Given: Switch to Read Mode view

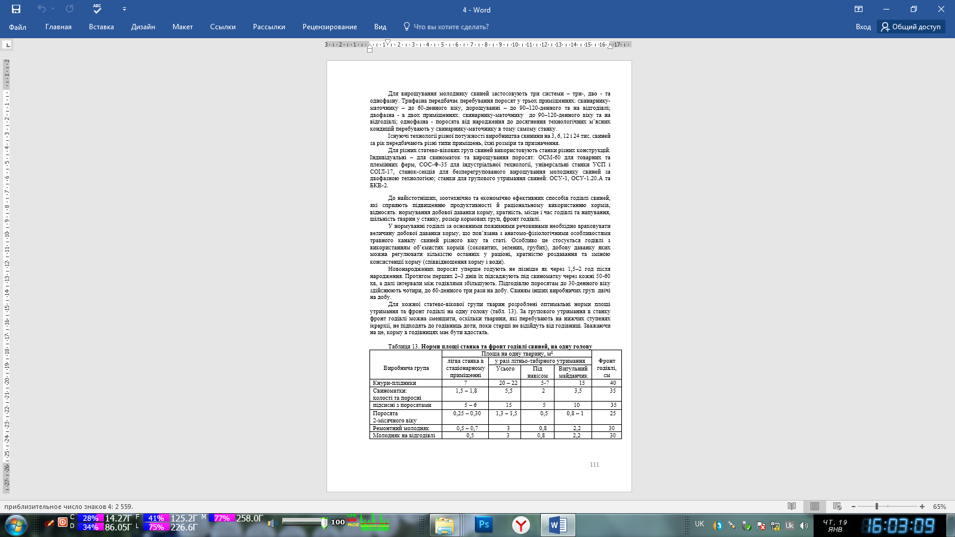Looking at the screenshot, I should 791,507.
